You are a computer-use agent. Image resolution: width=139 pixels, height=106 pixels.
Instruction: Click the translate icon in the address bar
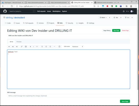click(94, 6)
